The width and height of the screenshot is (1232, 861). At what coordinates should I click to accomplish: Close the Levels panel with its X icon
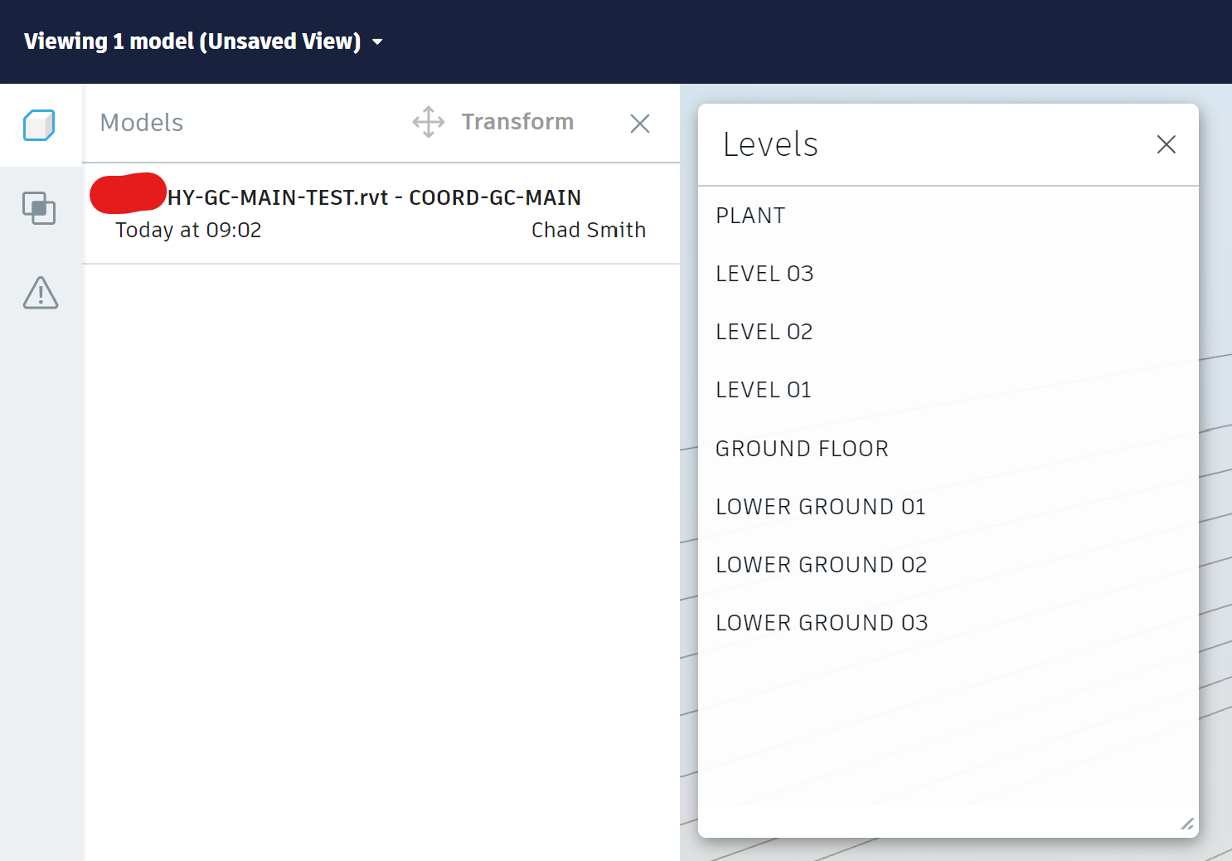pyautogui.click(x=1167, y=143)
